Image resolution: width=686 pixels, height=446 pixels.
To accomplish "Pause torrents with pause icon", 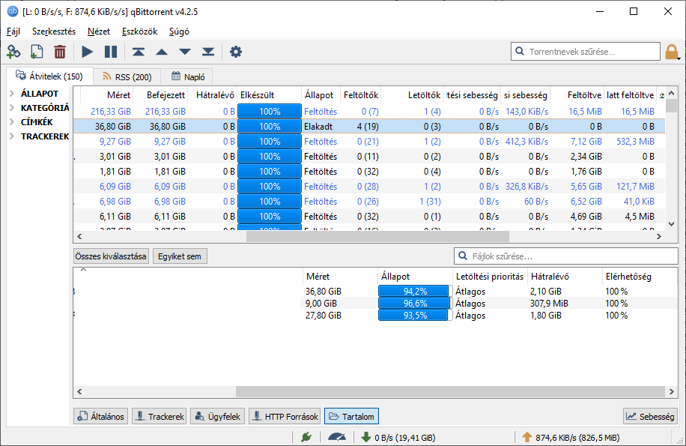I will click(111, 52).
